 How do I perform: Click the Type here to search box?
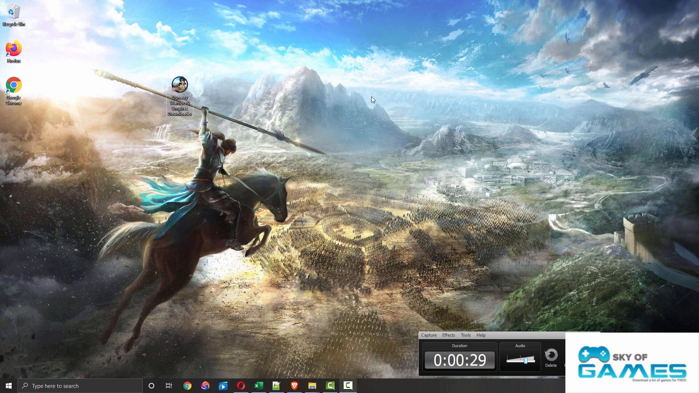(80, 386)
